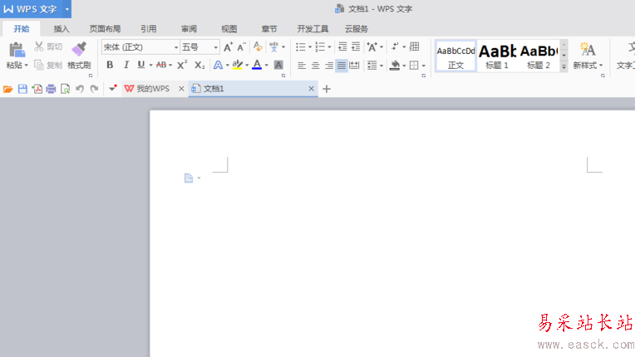Toggle subscript X₂ button
This screenshot has width=635, height=357.
[199, 65]
